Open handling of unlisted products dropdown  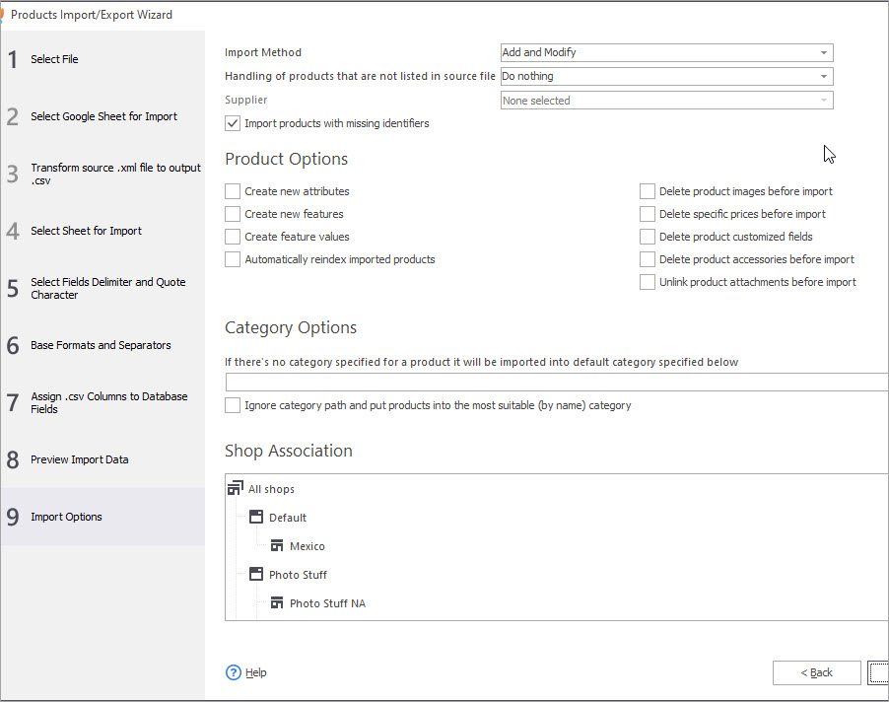click(x=666, y=77)
